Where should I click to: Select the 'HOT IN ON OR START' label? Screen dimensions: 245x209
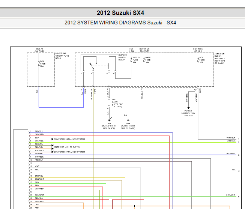point(144,50)
